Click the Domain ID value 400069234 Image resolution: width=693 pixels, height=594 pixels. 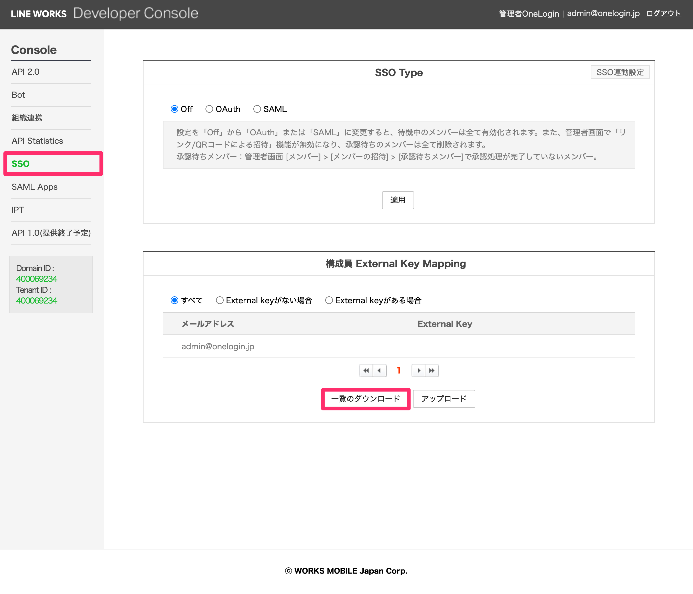point(37,279)
